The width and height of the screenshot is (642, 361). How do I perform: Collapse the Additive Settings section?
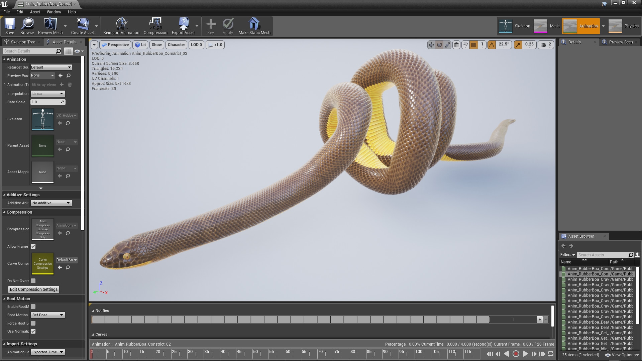4,195
